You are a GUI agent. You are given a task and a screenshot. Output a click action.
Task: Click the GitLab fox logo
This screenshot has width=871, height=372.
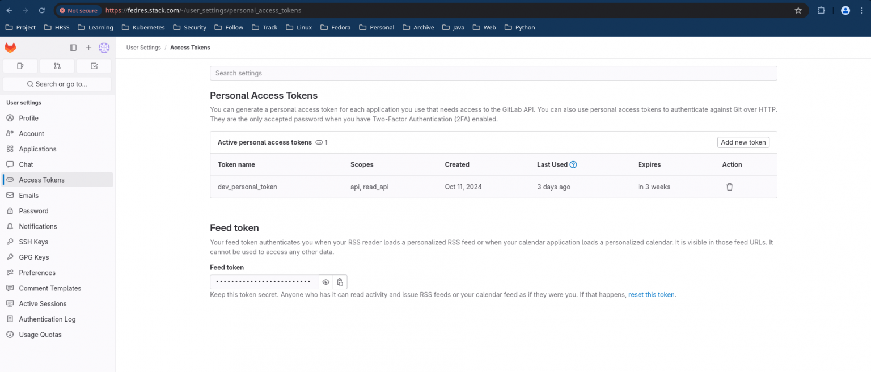coord(10,48)
